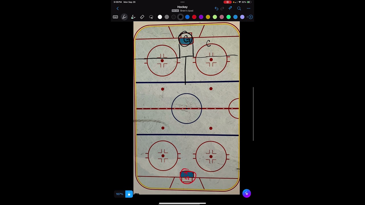Screen dimensions: 365x205
Task: Click the Hockey document title
Action: 182,7
